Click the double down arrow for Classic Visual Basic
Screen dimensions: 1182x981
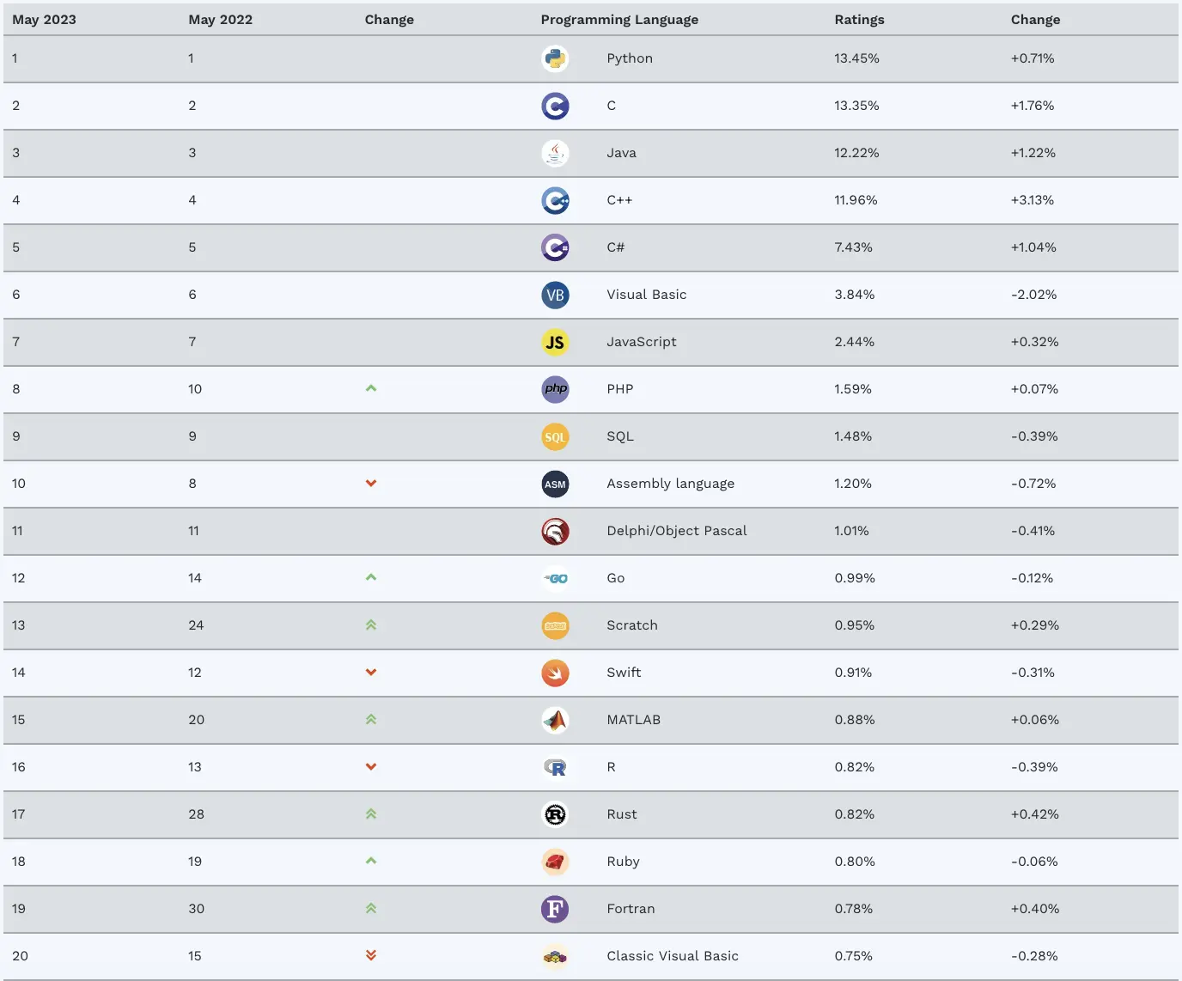click(371, 955)
